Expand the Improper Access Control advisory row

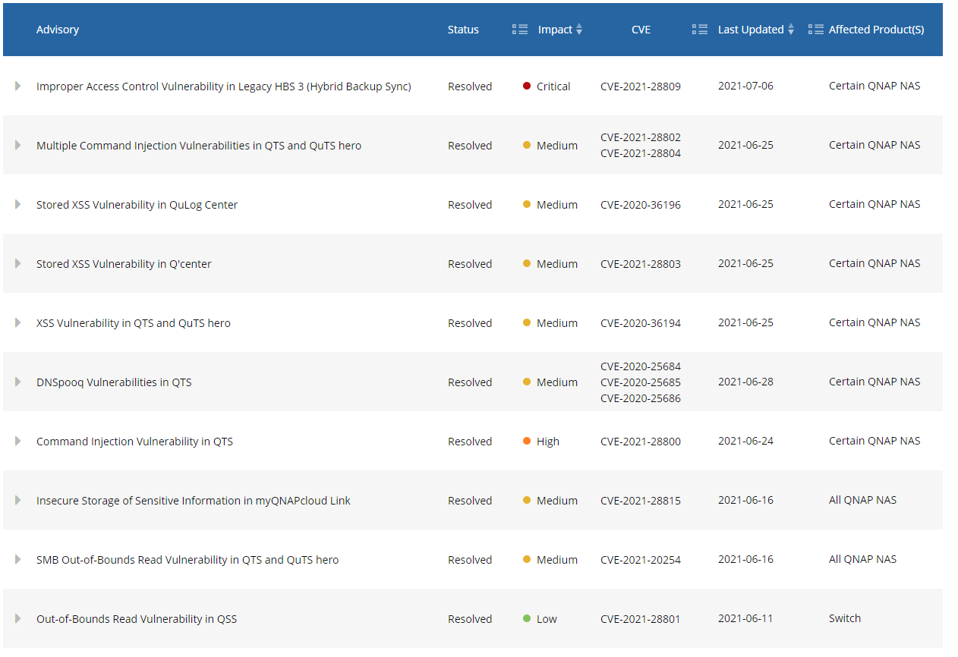click(17, 86)
